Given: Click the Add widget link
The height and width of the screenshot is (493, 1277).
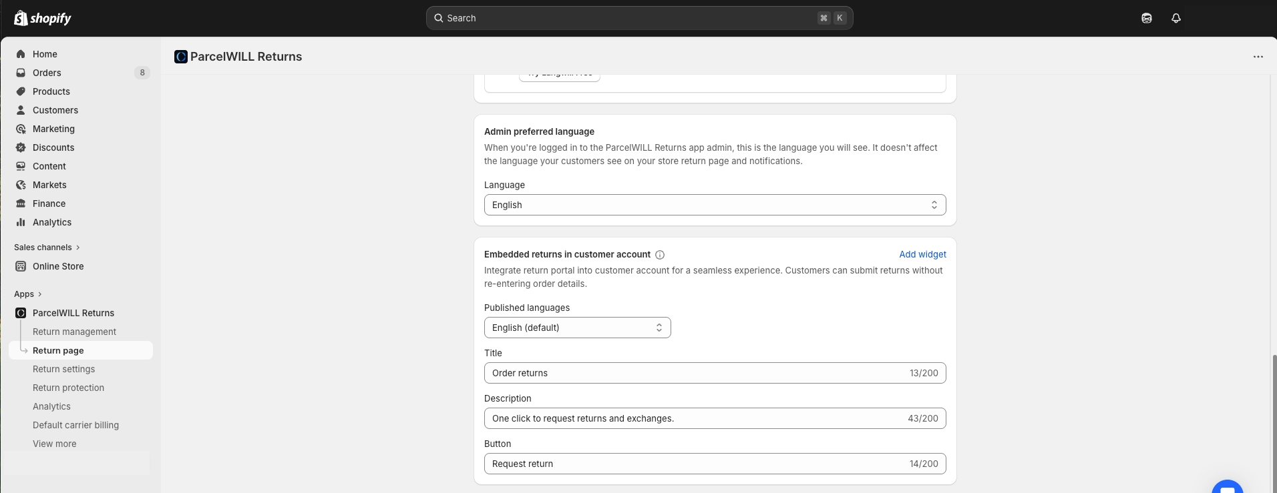Looking at the screenshot, I should pos(922,254).
